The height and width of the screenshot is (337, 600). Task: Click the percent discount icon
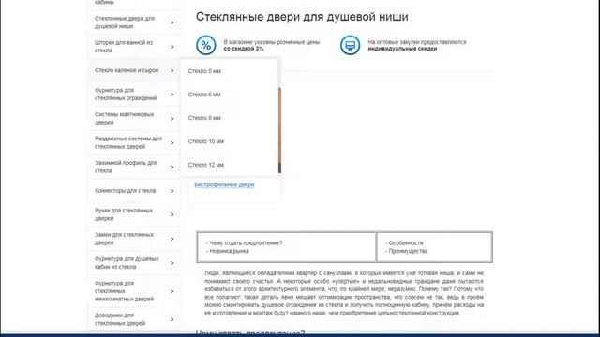click(206, 45)
